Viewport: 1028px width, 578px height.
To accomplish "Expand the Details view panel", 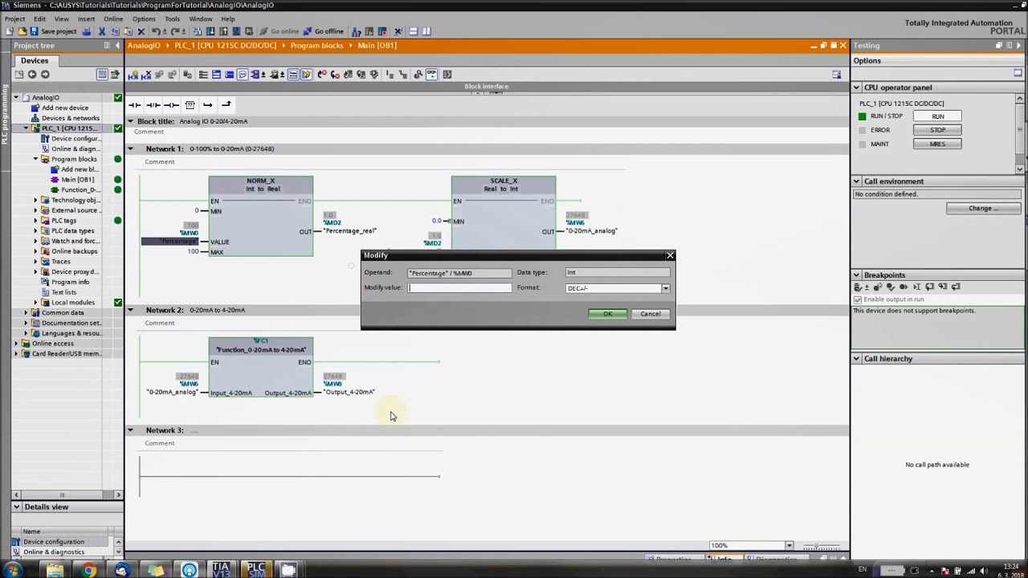I will click(x=16, y=507).
